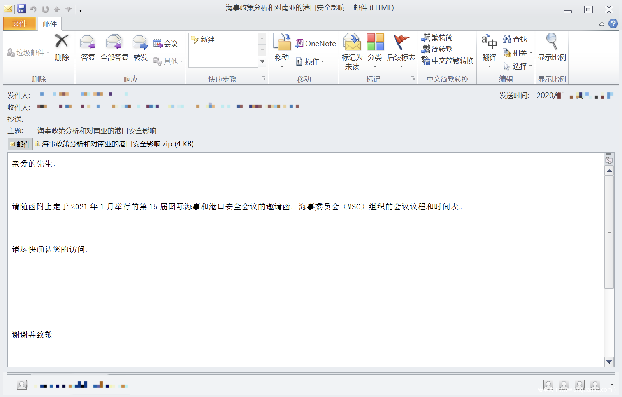
Task: Click the Forward (转发) icon
Action: (x=140, y=43)
